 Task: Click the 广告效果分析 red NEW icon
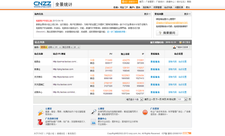coord(40,122)
